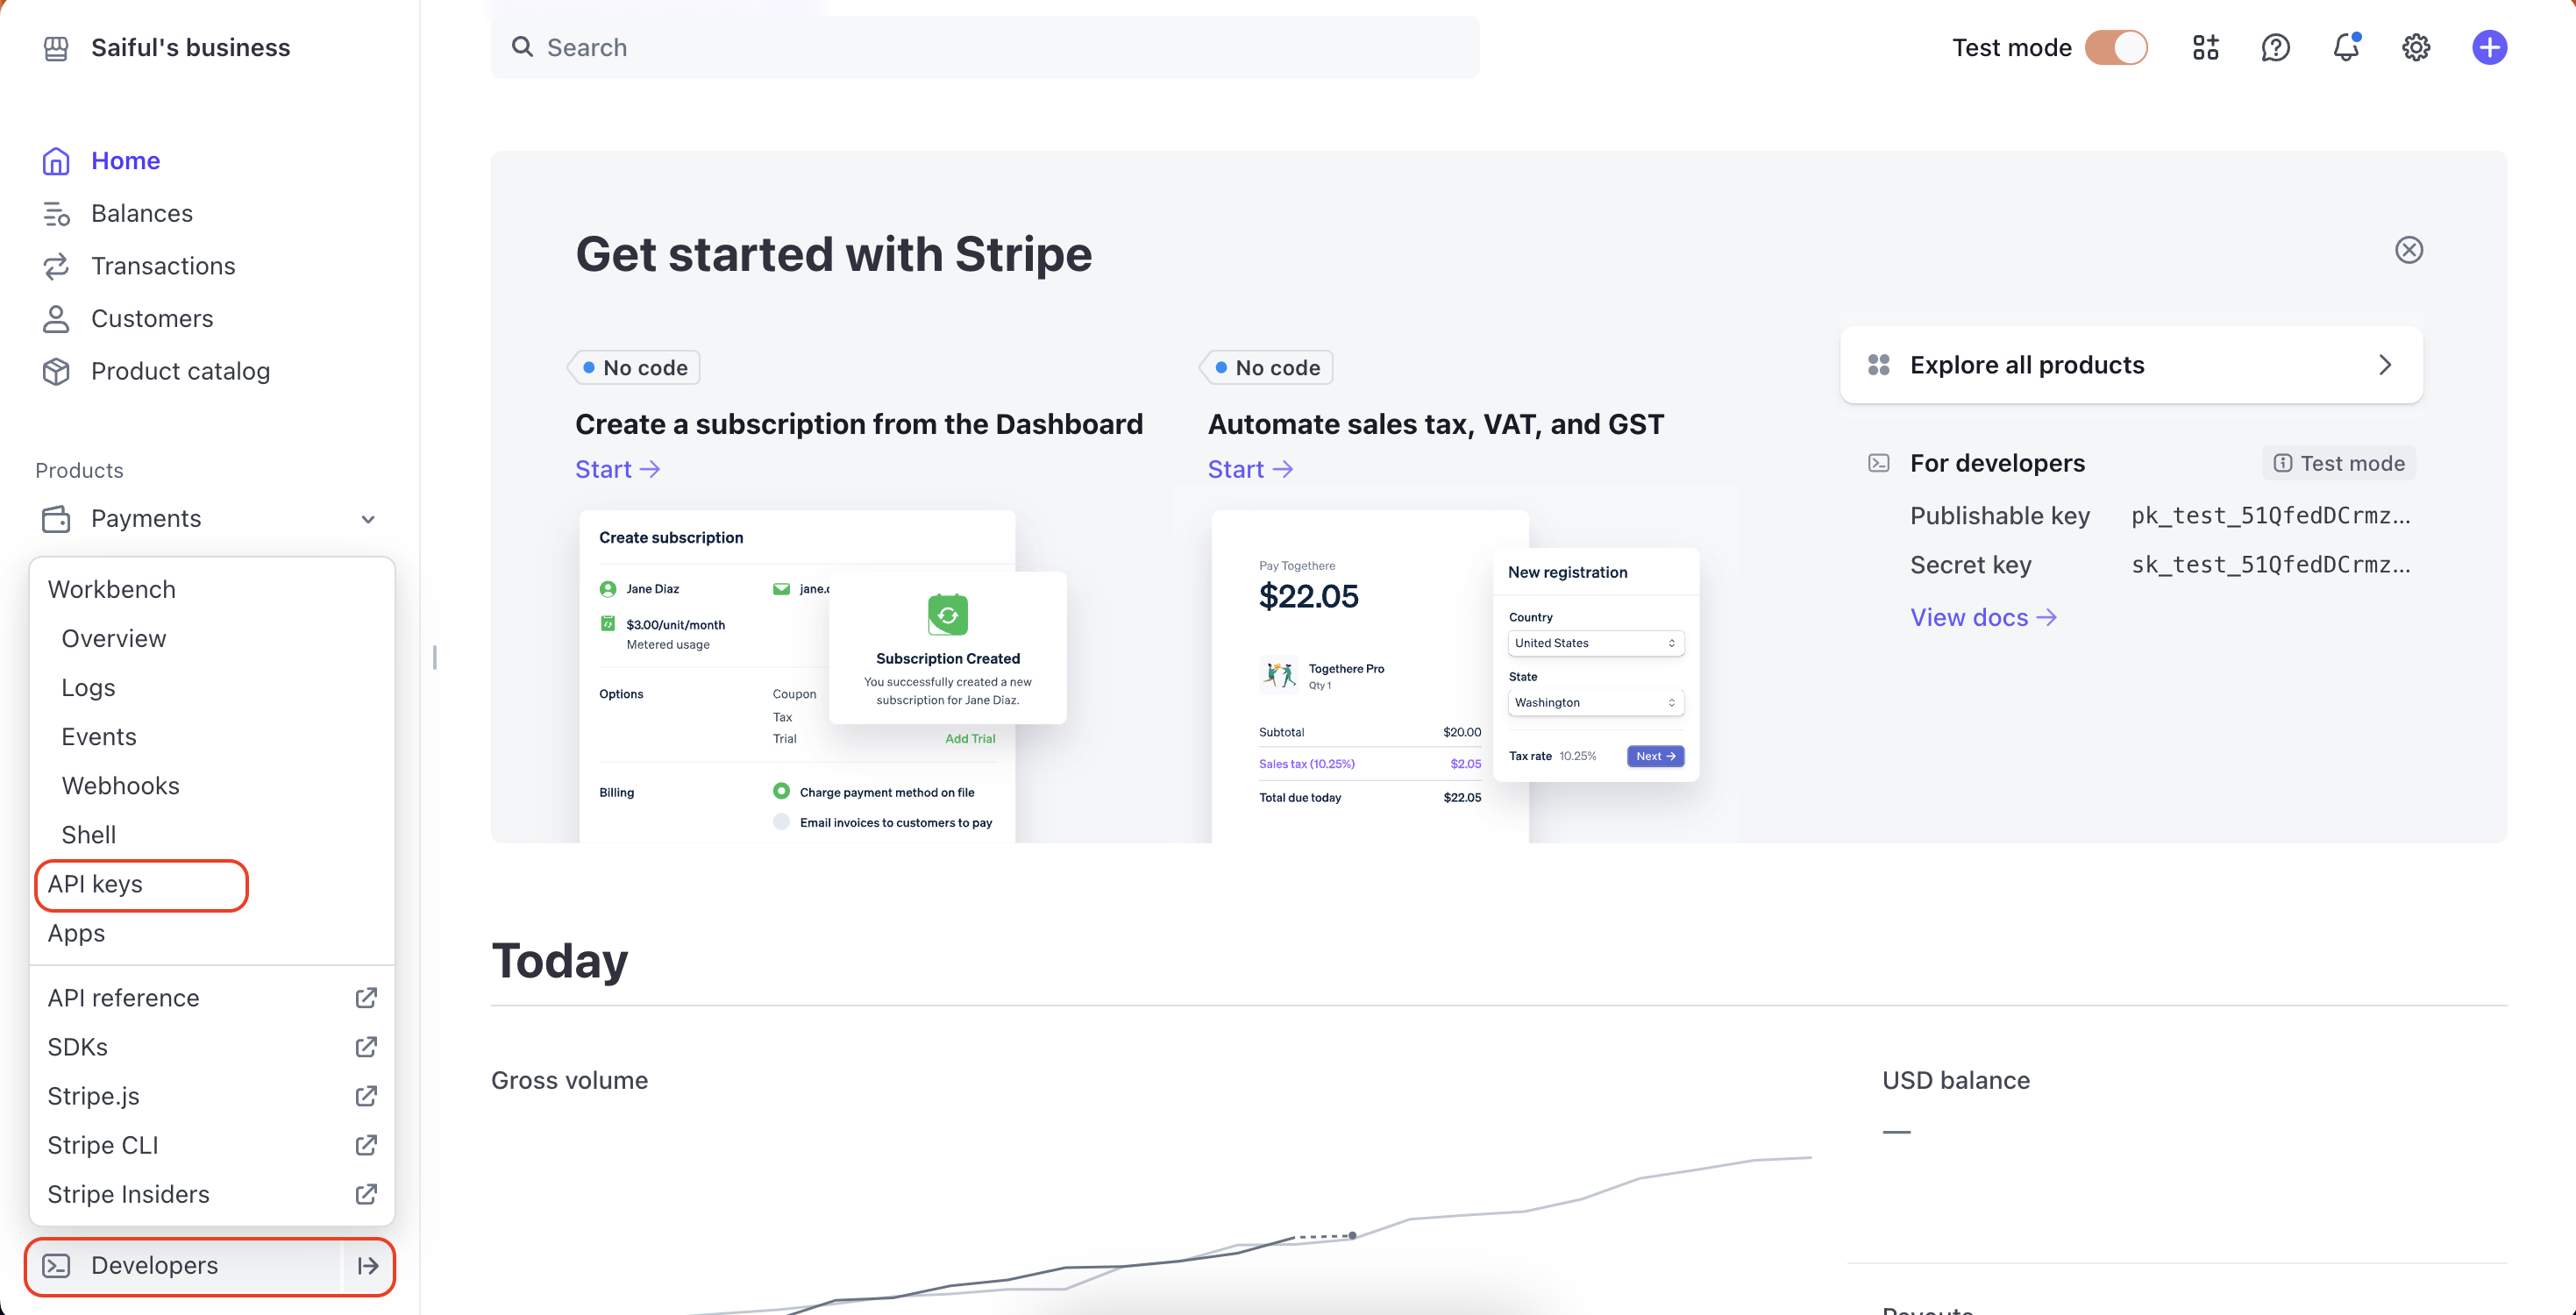This screenshot has height=1315, width=2576.
Task: Open Balances in the sidebar
Action: [x=142, y=213]
